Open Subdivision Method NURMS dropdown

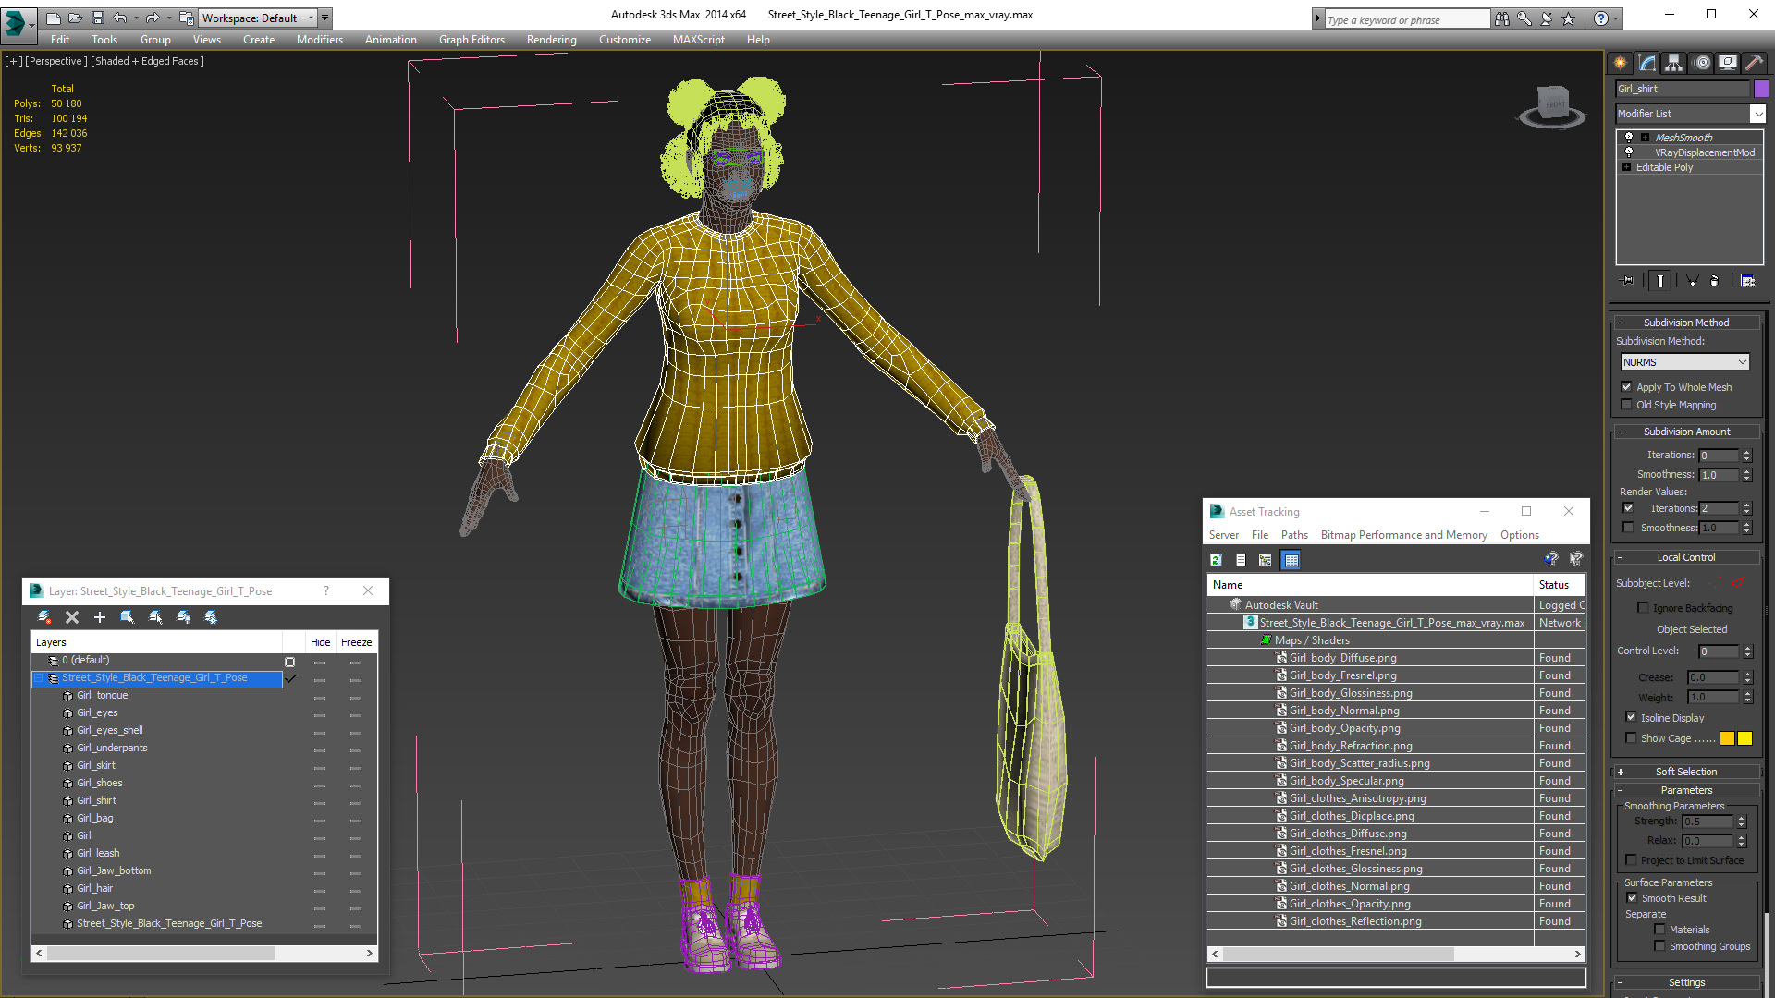1684,362
